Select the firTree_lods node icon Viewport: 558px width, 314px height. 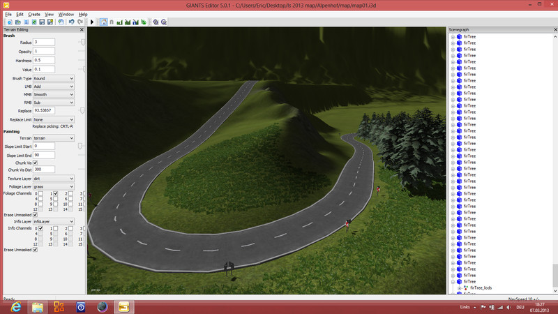point(466,287)
